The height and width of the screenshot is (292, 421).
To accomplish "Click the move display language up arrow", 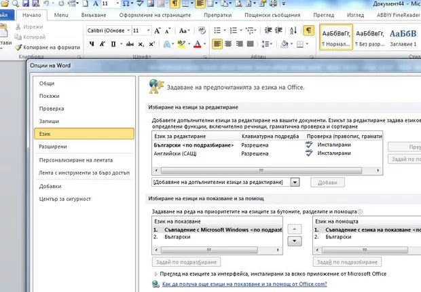I will pos(295,230).
